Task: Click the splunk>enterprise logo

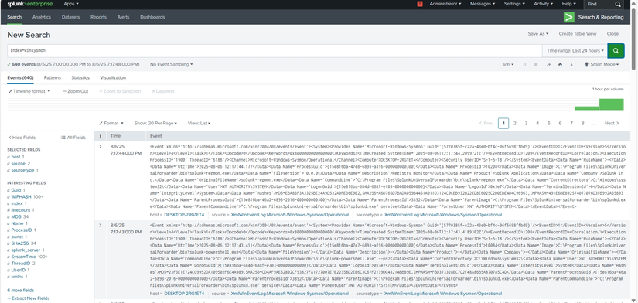Action: (x=30, y=4)
